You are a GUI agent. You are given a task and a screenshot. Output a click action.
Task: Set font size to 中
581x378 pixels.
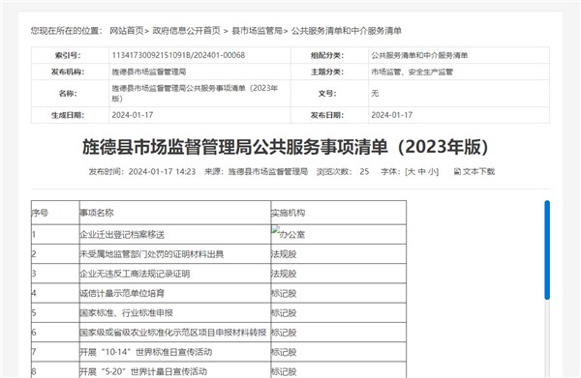421,172
